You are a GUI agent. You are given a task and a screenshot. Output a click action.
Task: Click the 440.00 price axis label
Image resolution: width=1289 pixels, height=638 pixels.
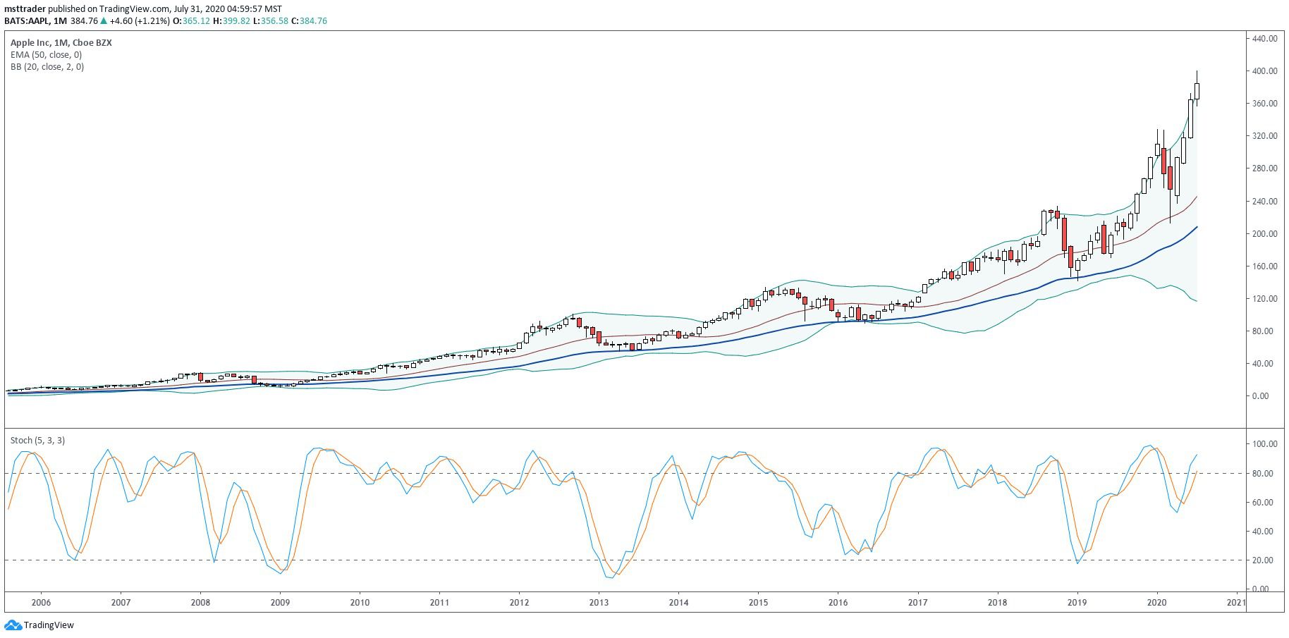(x=1264, y=39)
